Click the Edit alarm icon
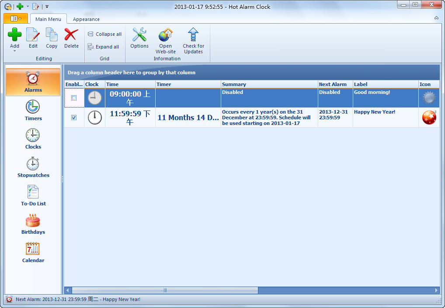 coord(33,35)
